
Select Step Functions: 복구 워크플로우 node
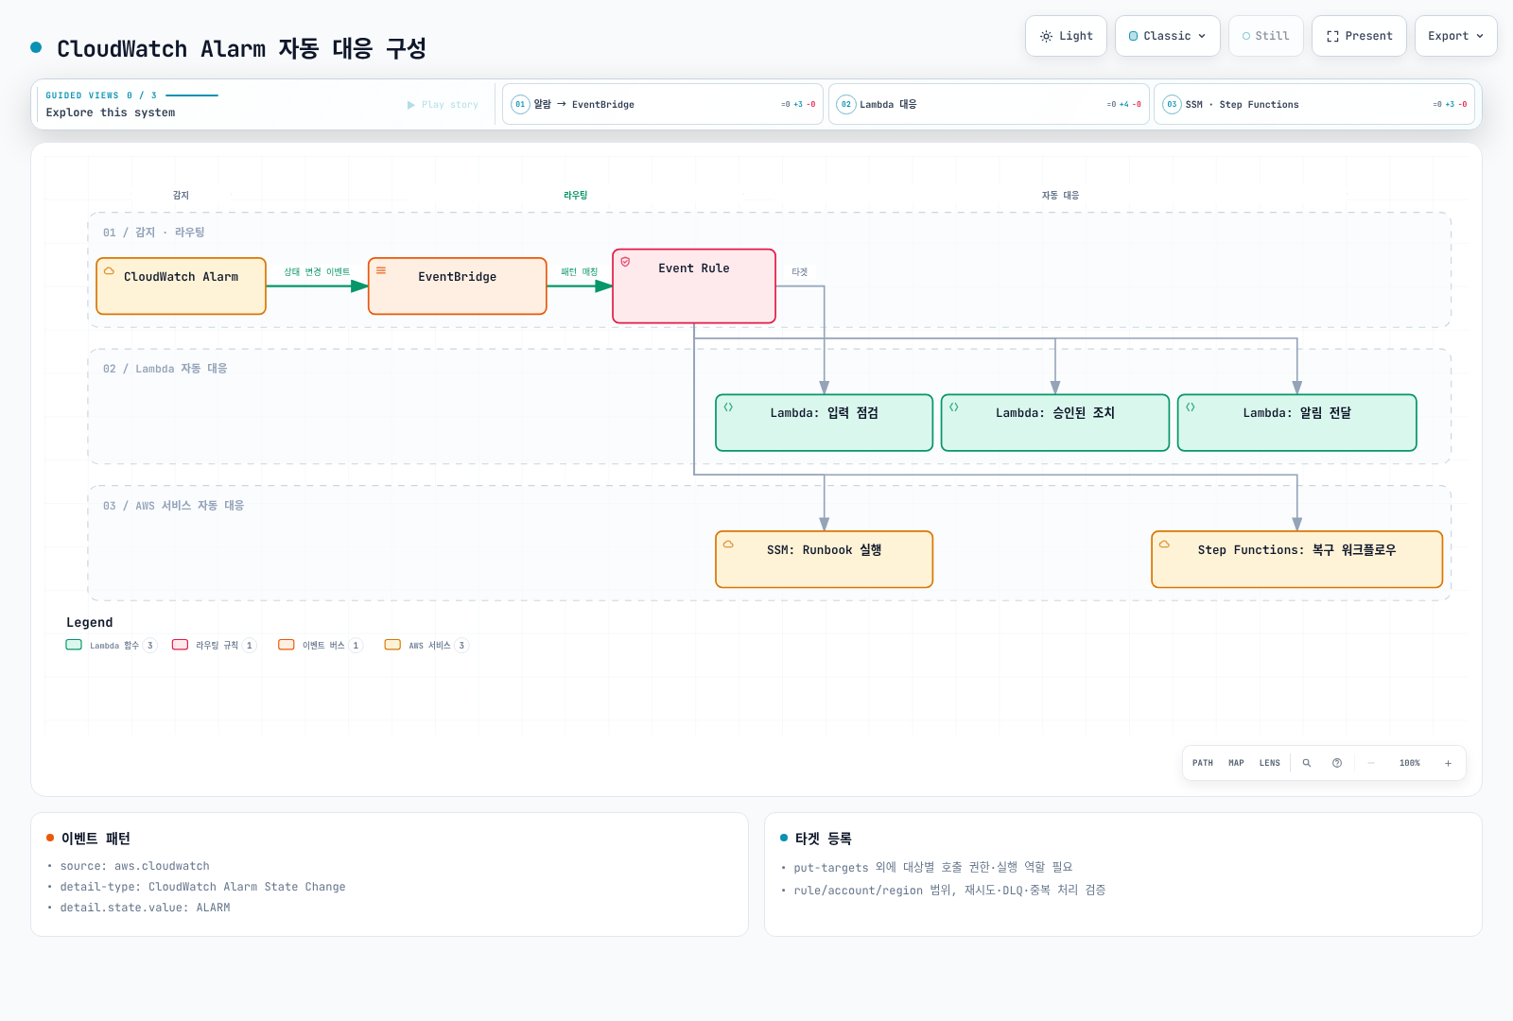1297,560
